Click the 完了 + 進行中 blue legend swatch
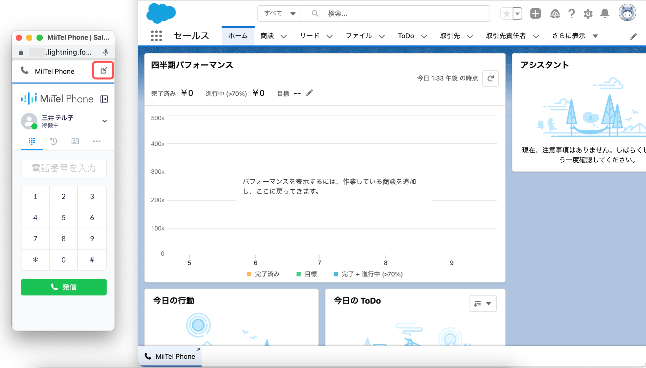Viewport: 646px width, 368px height. click(336, 274)
